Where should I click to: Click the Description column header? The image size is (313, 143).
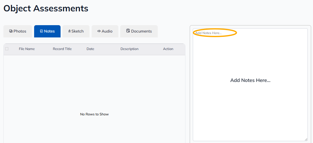tap(129, 49)
